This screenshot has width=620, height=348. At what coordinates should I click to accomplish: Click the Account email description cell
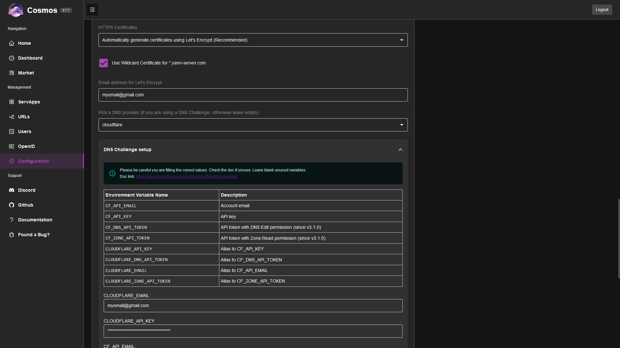(311, 206)
